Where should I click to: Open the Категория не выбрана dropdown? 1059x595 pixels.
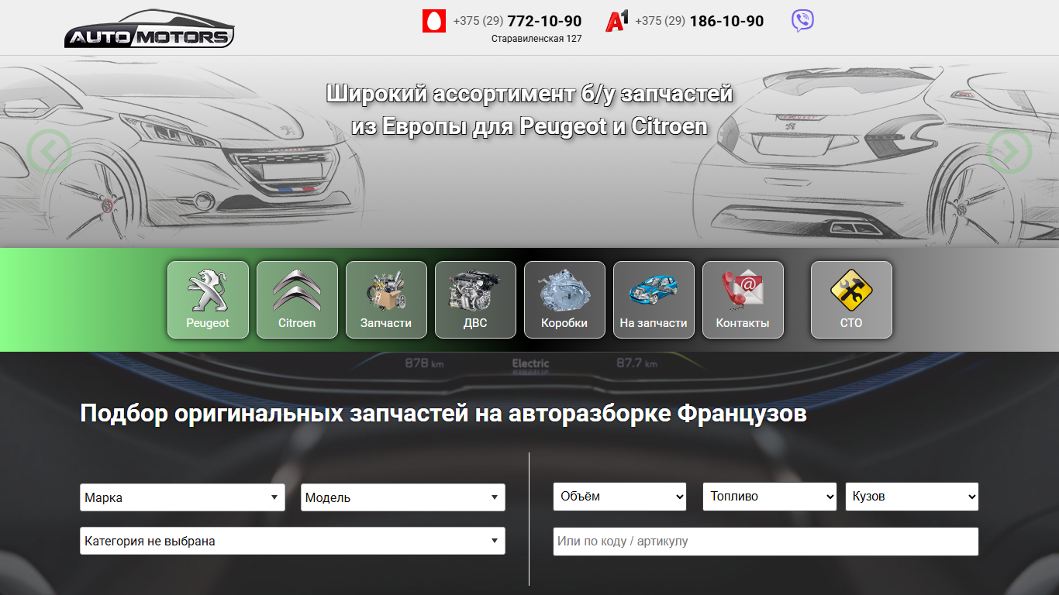pos(292,541)
